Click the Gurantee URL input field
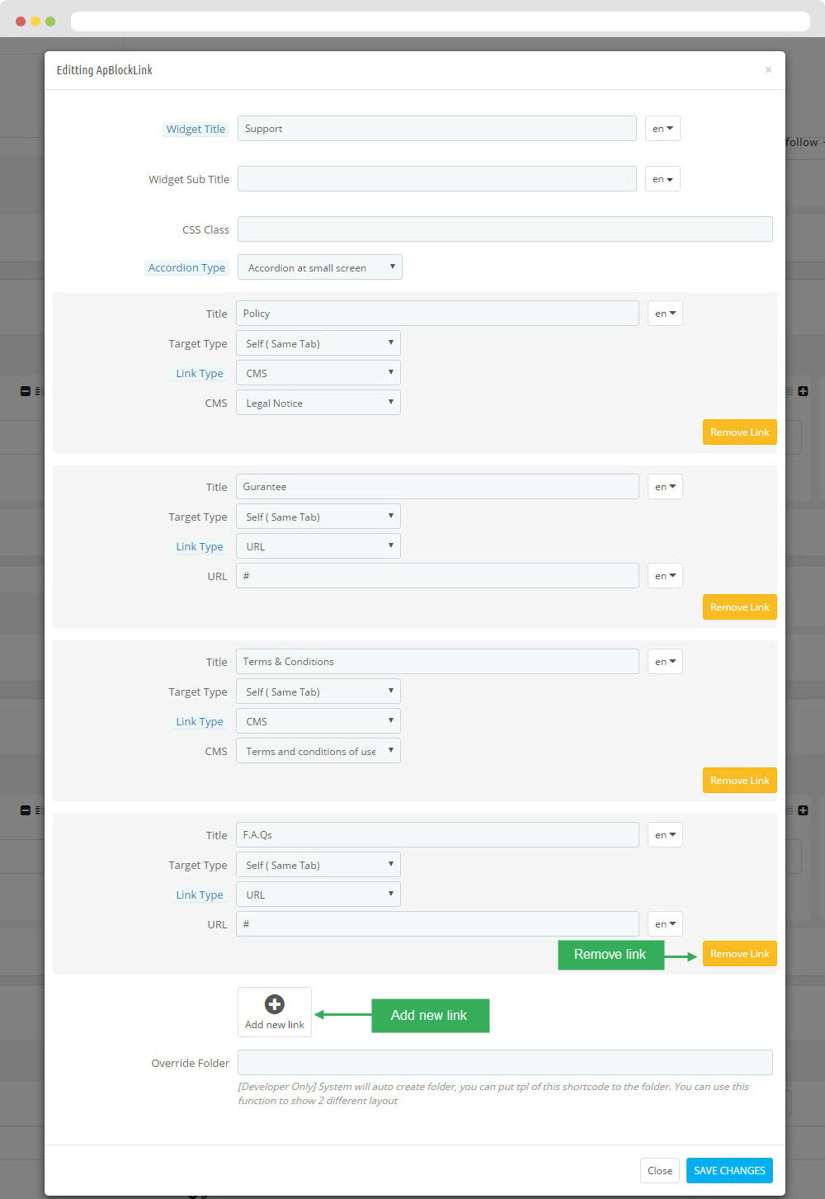The height and width of the screenshot is (1199, 825). pyautogui.click(x=436, y=576)
